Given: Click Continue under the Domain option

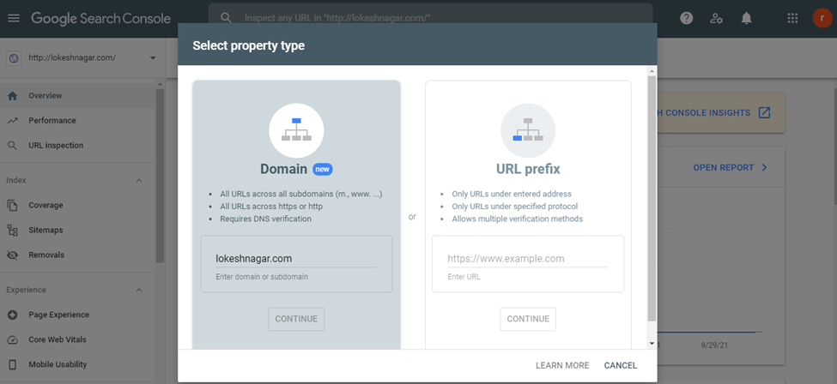Looking at the screenshot, I should [296, 319].
